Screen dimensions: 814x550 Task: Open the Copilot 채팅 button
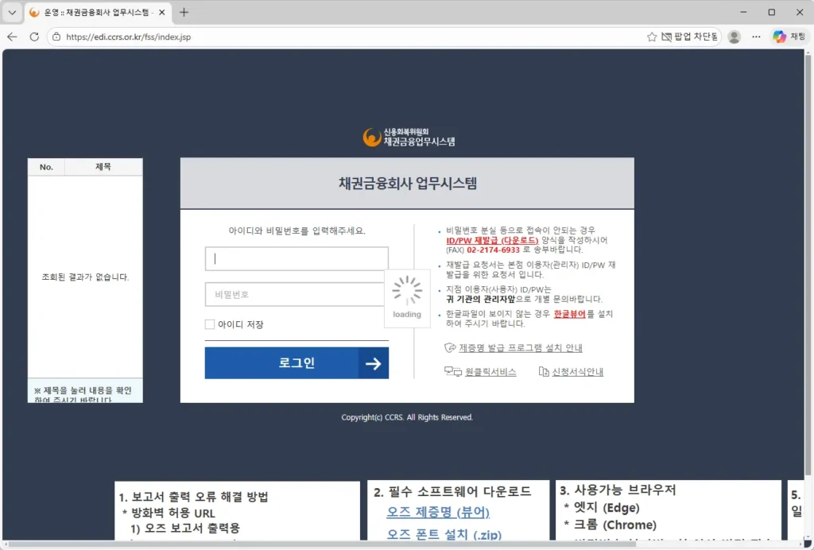[789, 37]
